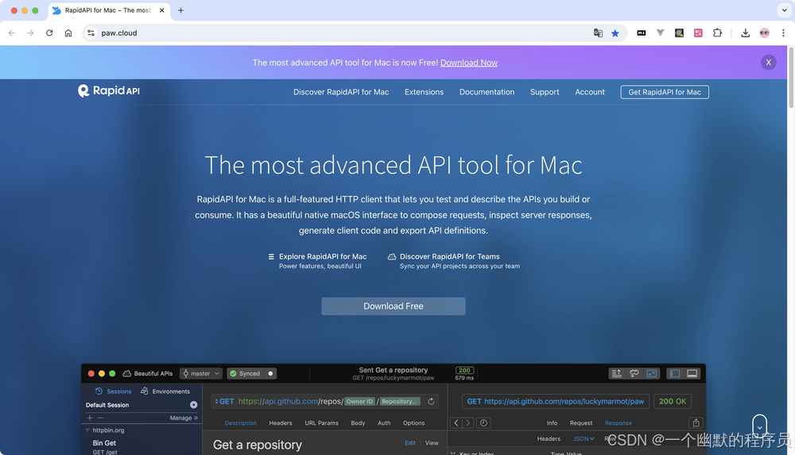Open a new tab with the plus icon
The width and height of the screenshot is (795, 455).
pyautogui.click(x=180, y=10)
